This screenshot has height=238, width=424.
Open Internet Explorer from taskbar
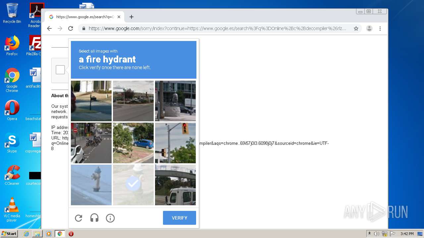[x=26, y=234]
